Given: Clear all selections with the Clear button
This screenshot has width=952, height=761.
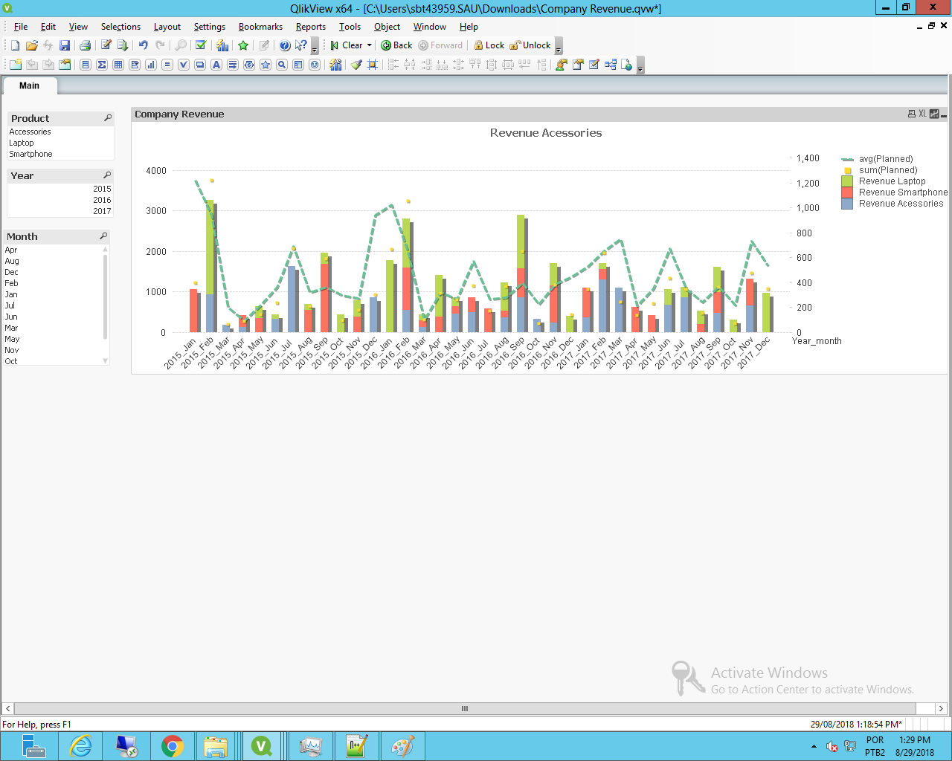Looking at the screenshot, I should point(347,45).
